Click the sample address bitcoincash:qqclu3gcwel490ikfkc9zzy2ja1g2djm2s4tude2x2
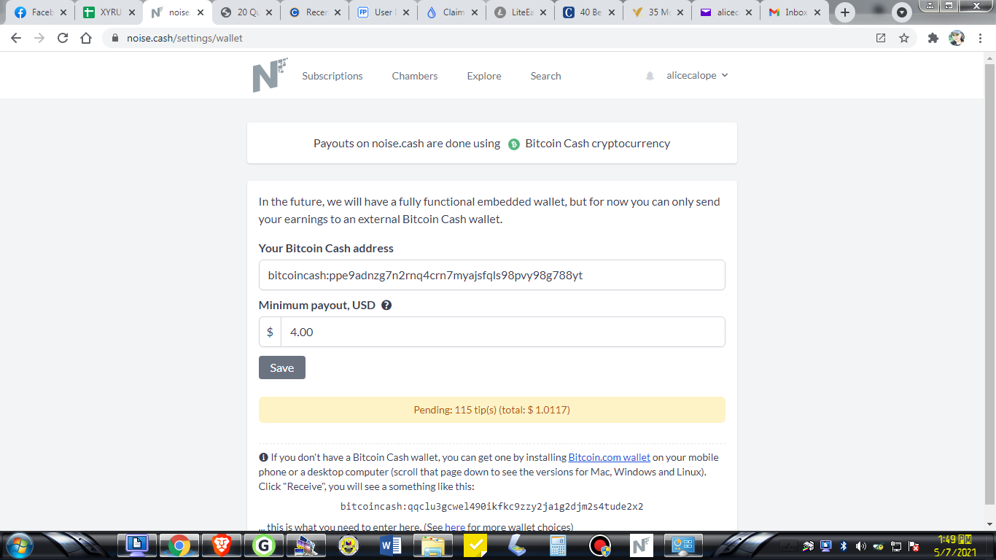Screen dimensions: 996x560 point(492,506)
